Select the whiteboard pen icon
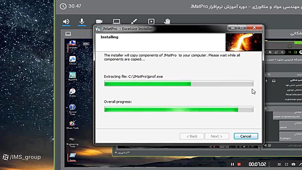The height and width of the screenshot is (170, 302). 134,21
